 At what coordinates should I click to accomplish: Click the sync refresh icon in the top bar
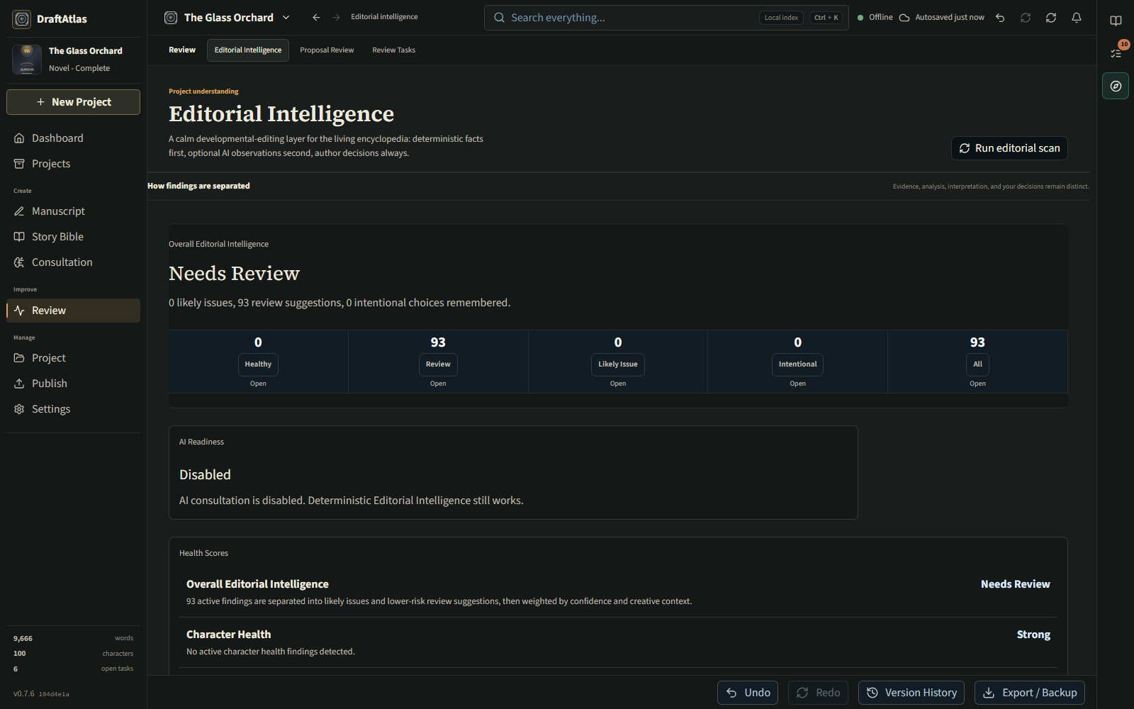[1051, 18]
